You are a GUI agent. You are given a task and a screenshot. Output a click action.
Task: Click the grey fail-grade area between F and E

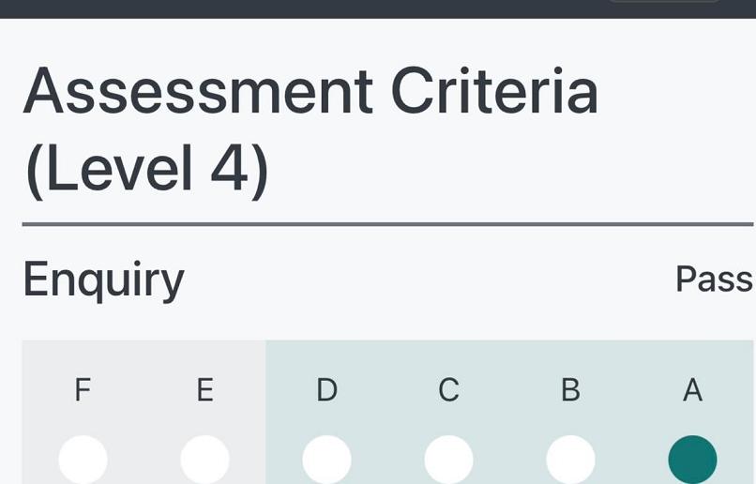[144, 413]
